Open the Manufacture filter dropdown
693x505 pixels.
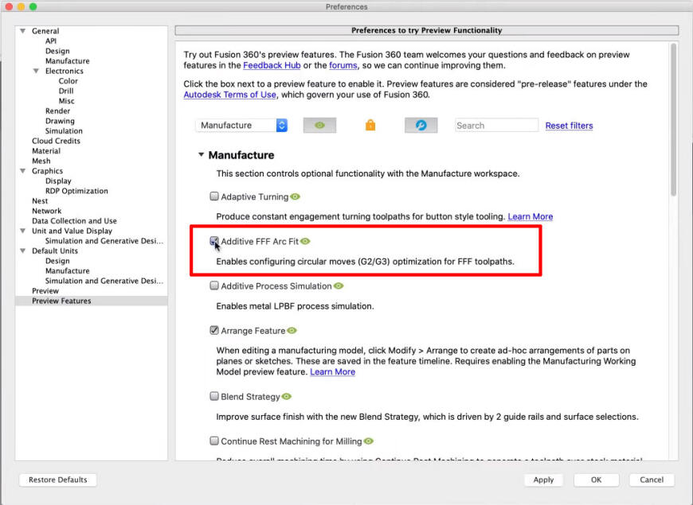pyautogui.click(x=242, y=126)
